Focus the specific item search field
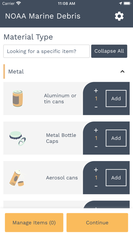The image size is (133, 237). click(46, 51)
